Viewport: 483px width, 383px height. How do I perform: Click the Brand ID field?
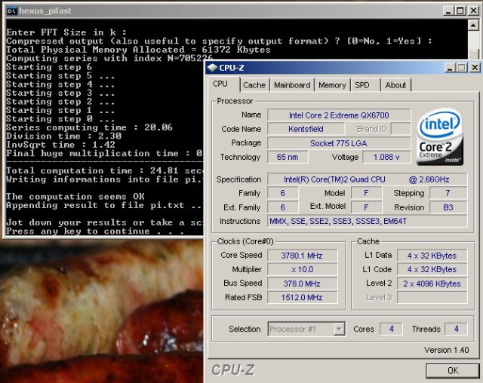pos(401,129)
